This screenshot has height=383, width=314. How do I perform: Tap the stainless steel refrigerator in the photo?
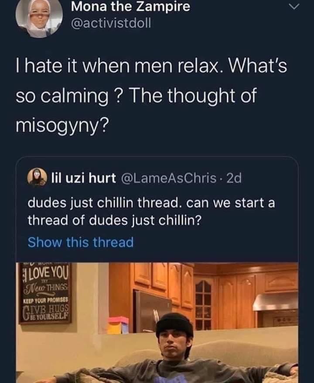coord(152,311)
